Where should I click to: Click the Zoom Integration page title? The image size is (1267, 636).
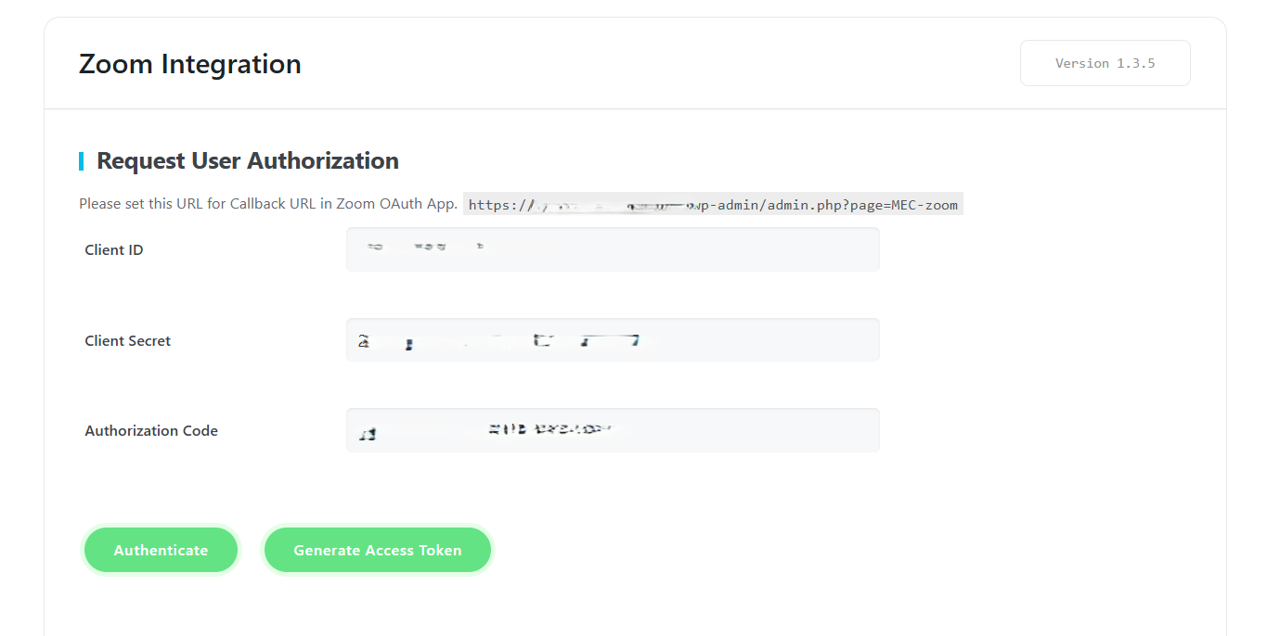pyautogui.click(x=189, y=63)
